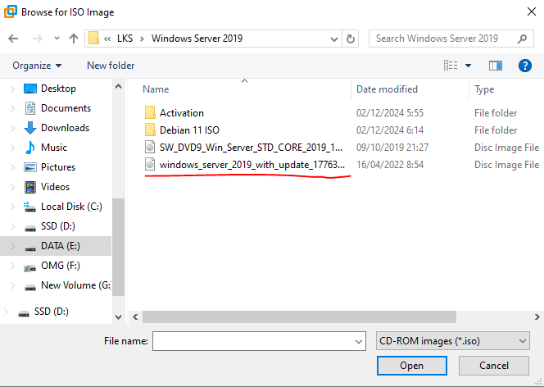Click the Videos filmstrip icon
Screen dimensions: 544x387
(30, 187)
